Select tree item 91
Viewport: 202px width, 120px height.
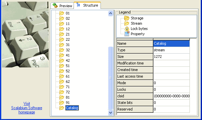pos(68,103)
